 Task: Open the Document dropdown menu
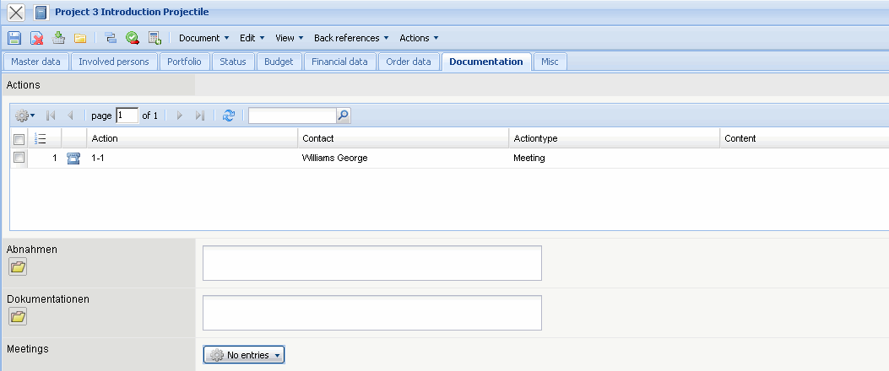tap(203, 38)
